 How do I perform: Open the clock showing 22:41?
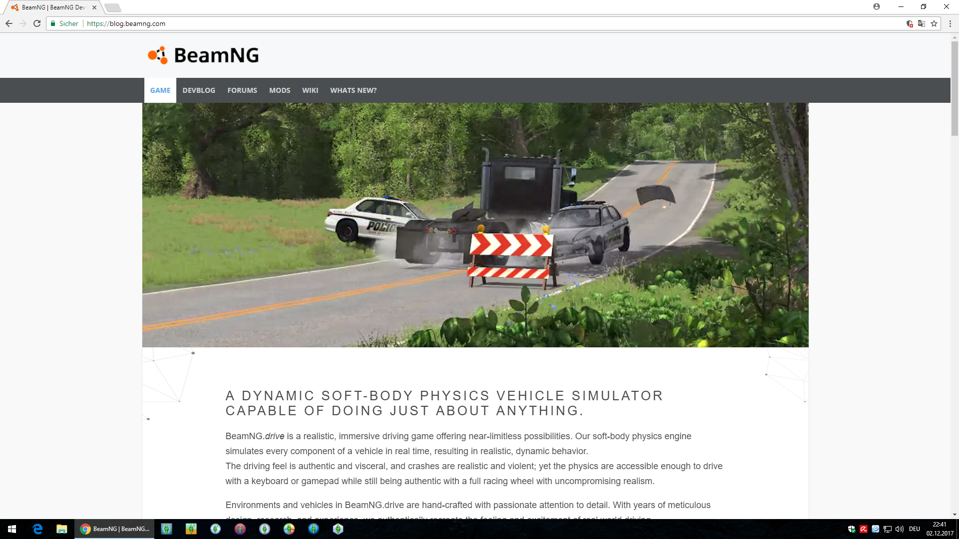click(940, 529)
